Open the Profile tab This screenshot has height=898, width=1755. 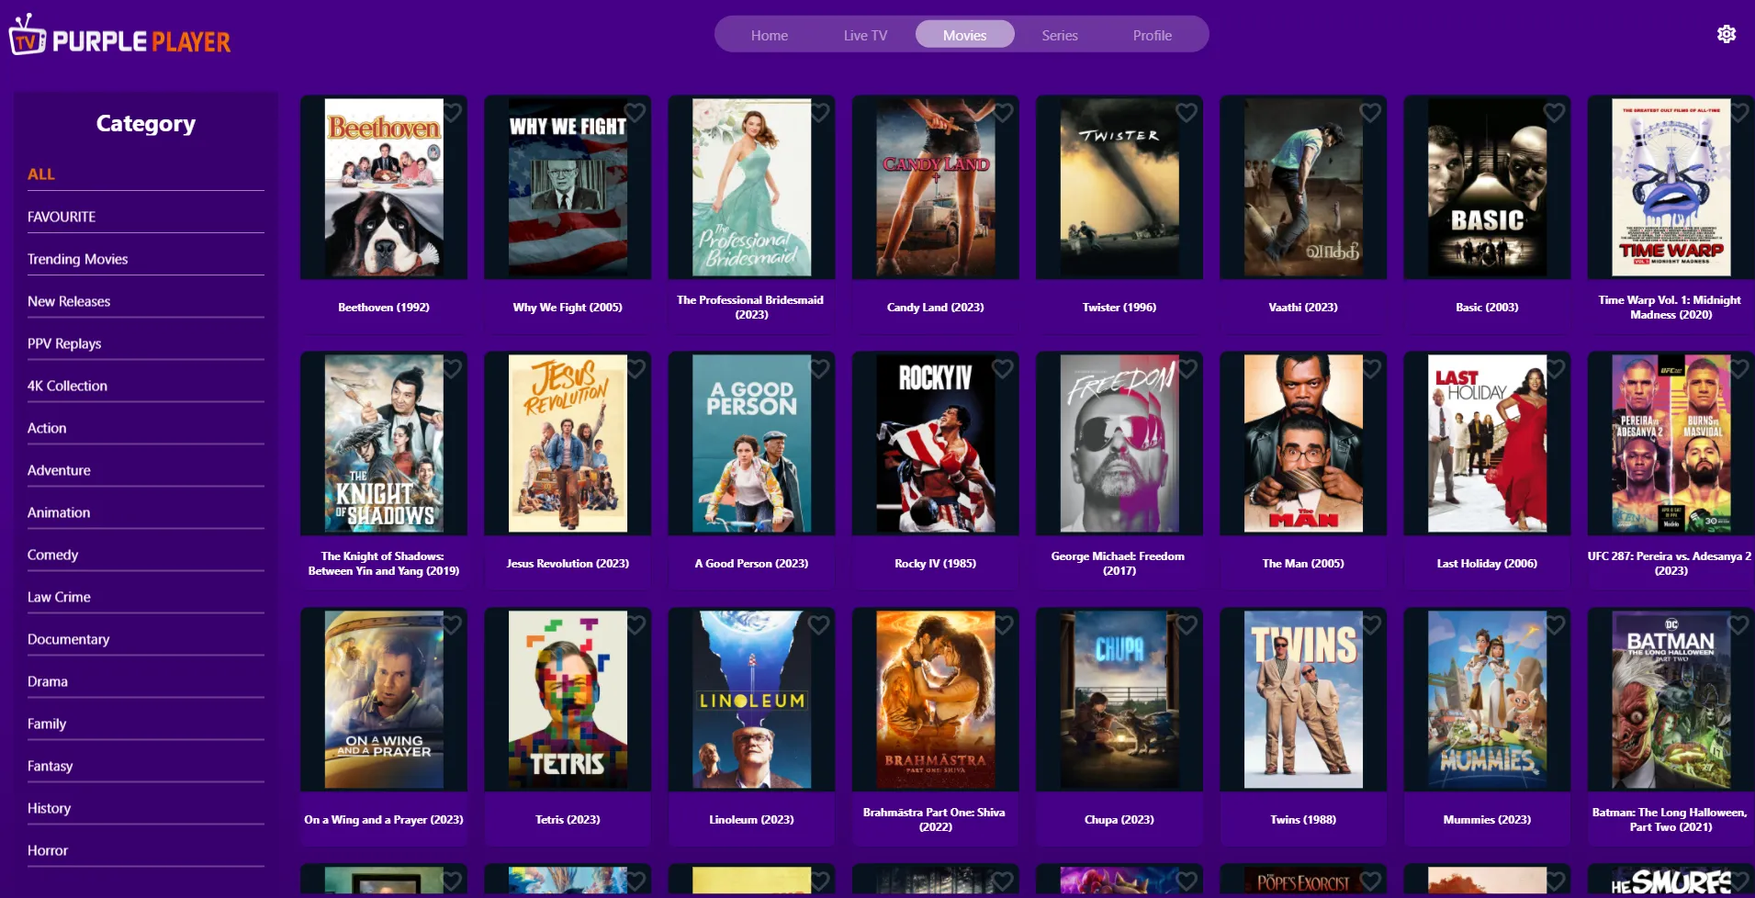1153,35
